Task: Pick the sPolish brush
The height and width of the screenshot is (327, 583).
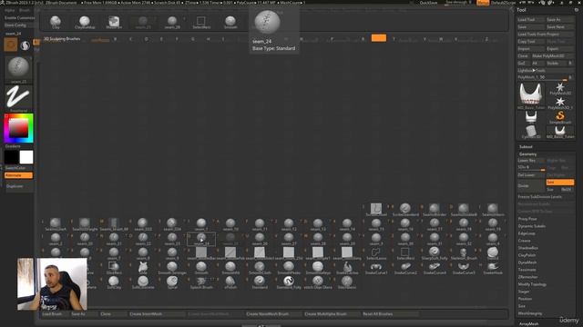Action: [x=230, y=282]
